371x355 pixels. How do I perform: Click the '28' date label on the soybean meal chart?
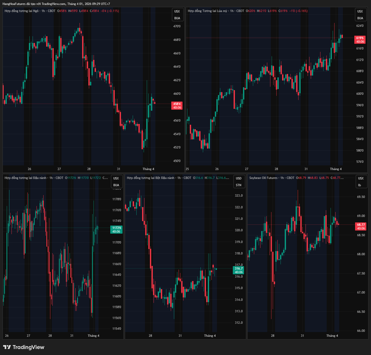[150, 336]
